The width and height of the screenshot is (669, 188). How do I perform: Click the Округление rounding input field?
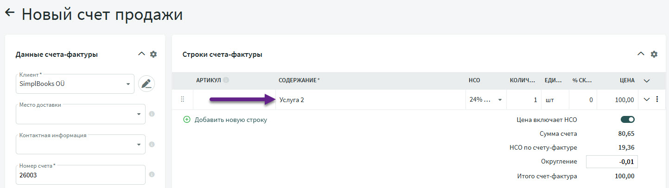pyautogui.click(x=612, y=162)
